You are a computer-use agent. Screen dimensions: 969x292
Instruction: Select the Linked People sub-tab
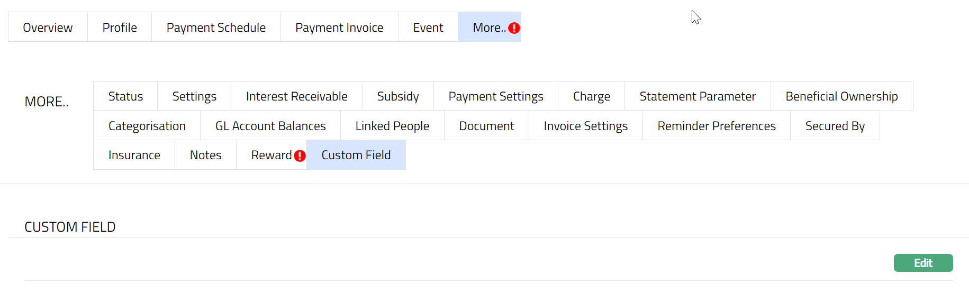[x=392, y=126]
